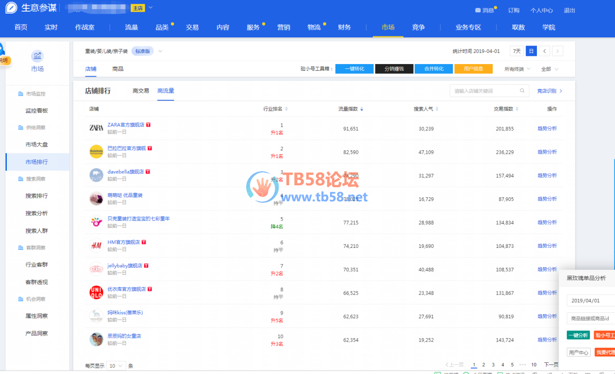The height and width of the screenshot is (374, 615).
Task: Switch statistics period to 7天
Action: point(516,51)
